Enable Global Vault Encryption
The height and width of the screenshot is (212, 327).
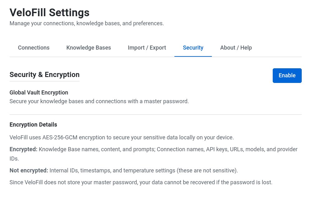287,75
